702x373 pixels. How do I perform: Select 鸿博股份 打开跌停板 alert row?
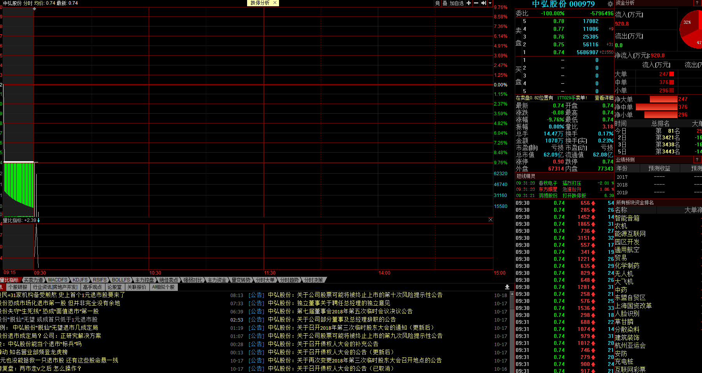[x=565, y=196]
